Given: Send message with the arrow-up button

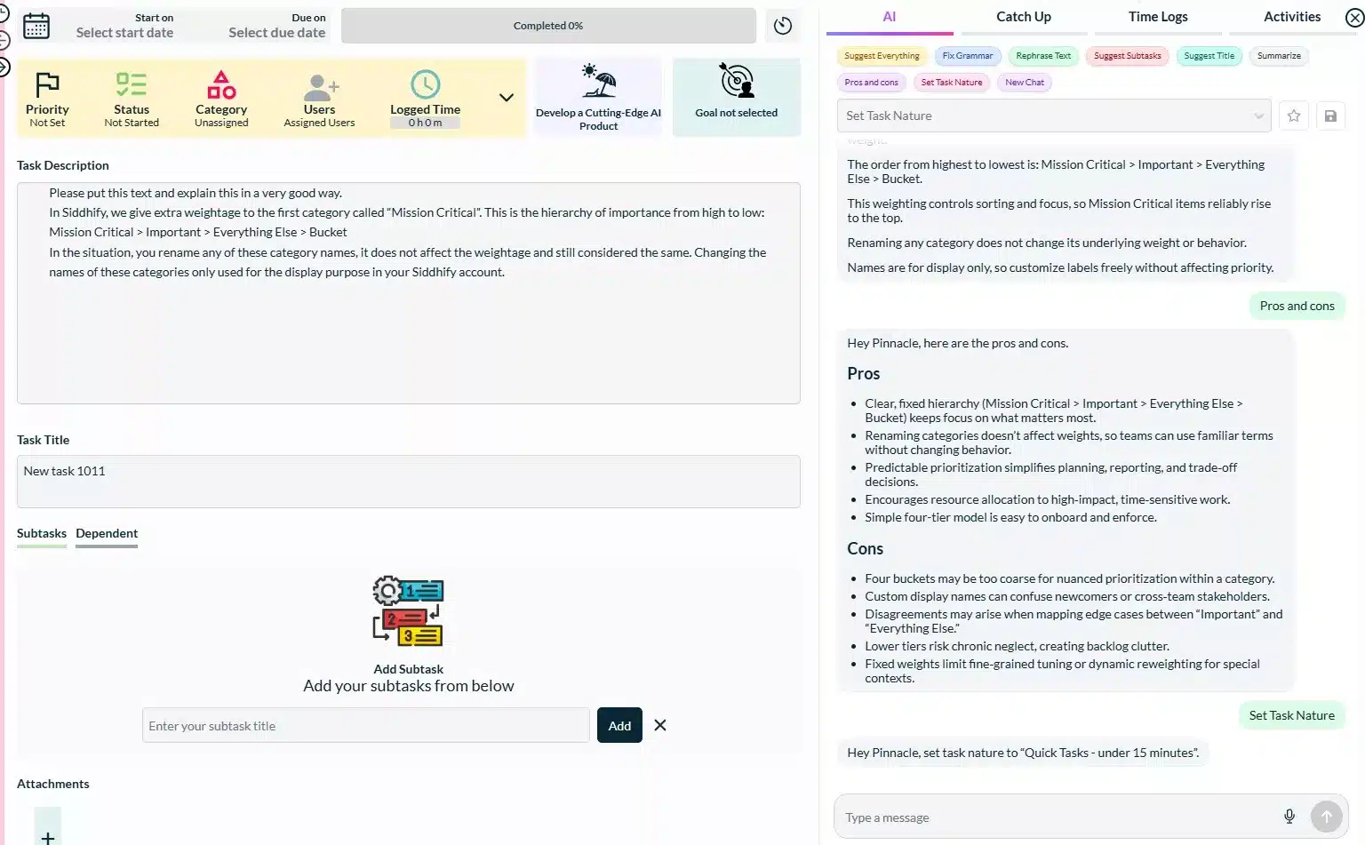Looking at the screenshot, I should (x=1327, y=817).
